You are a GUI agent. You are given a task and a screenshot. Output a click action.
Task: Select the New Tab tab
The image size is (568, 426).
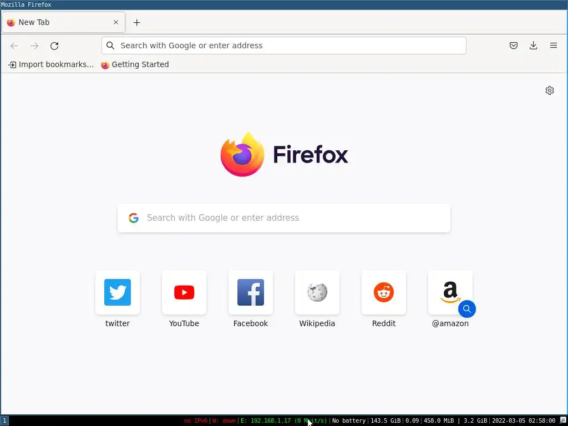(x=63, y=22)
